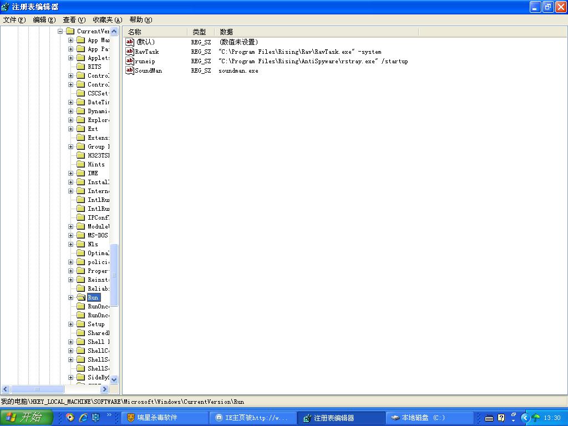Image resolution: width=568 pixels, height=426 pixels.
Task: Click tree horizontal scrollbar right arrow
Action: tap(105, 389)
